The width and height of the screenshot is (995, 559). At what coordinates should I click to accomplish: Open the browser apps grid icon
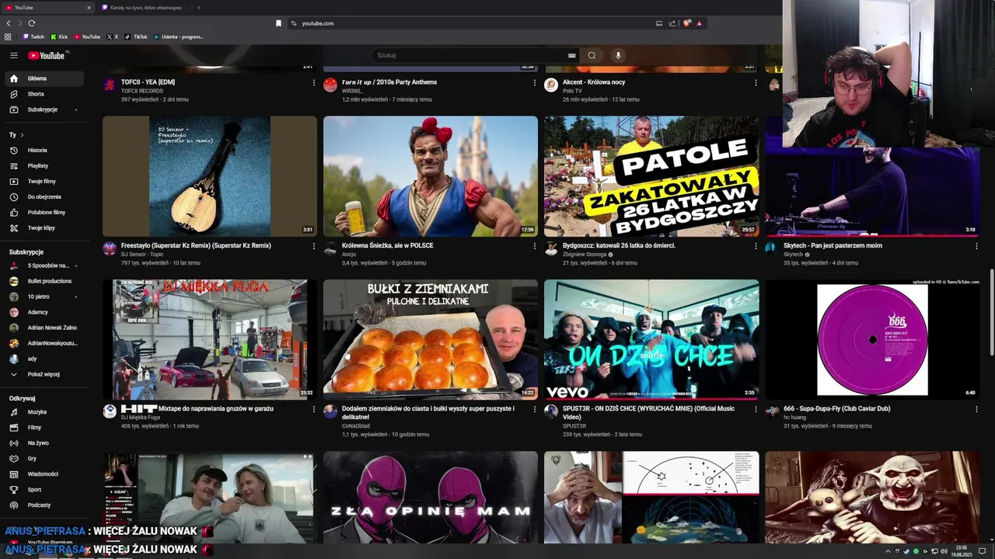point(8,36)
